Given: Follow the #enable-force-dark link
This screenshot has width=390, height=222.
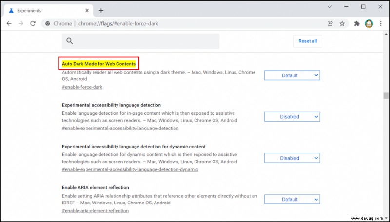Looking at the screenshot, I should [x=82, y=87].
